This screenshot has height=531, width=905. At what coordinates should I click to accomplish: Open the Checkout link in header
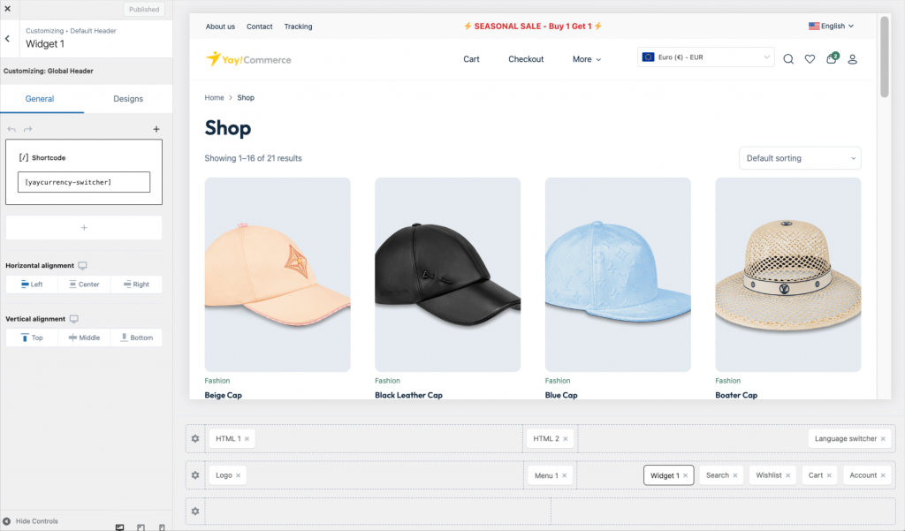pyautogui.click(x=526, y=59)
